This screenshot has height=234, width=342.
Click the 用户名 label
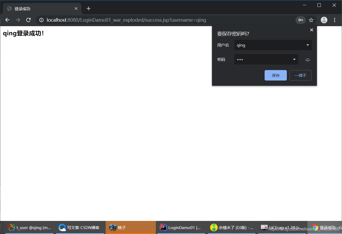223,45
